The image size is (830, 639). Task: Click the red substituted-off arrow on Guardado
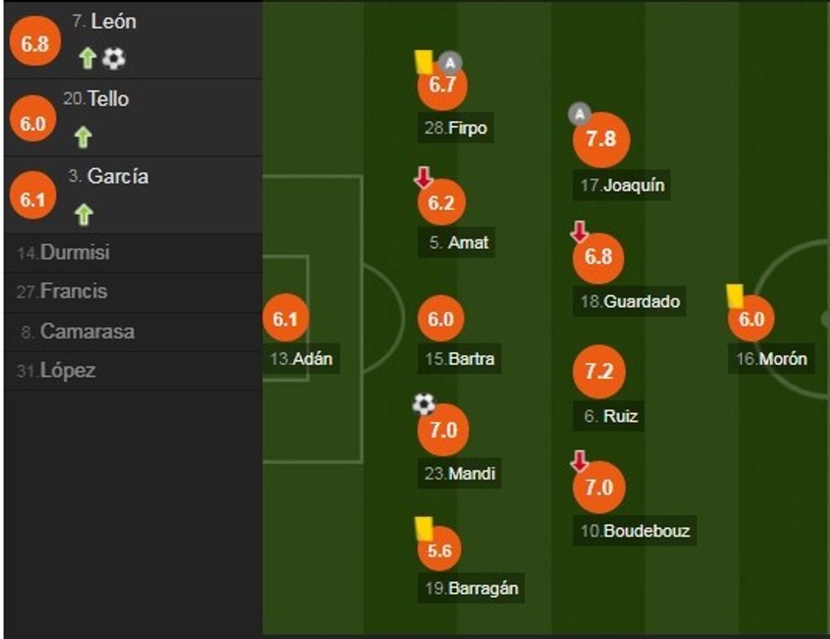tap(579, 231)
